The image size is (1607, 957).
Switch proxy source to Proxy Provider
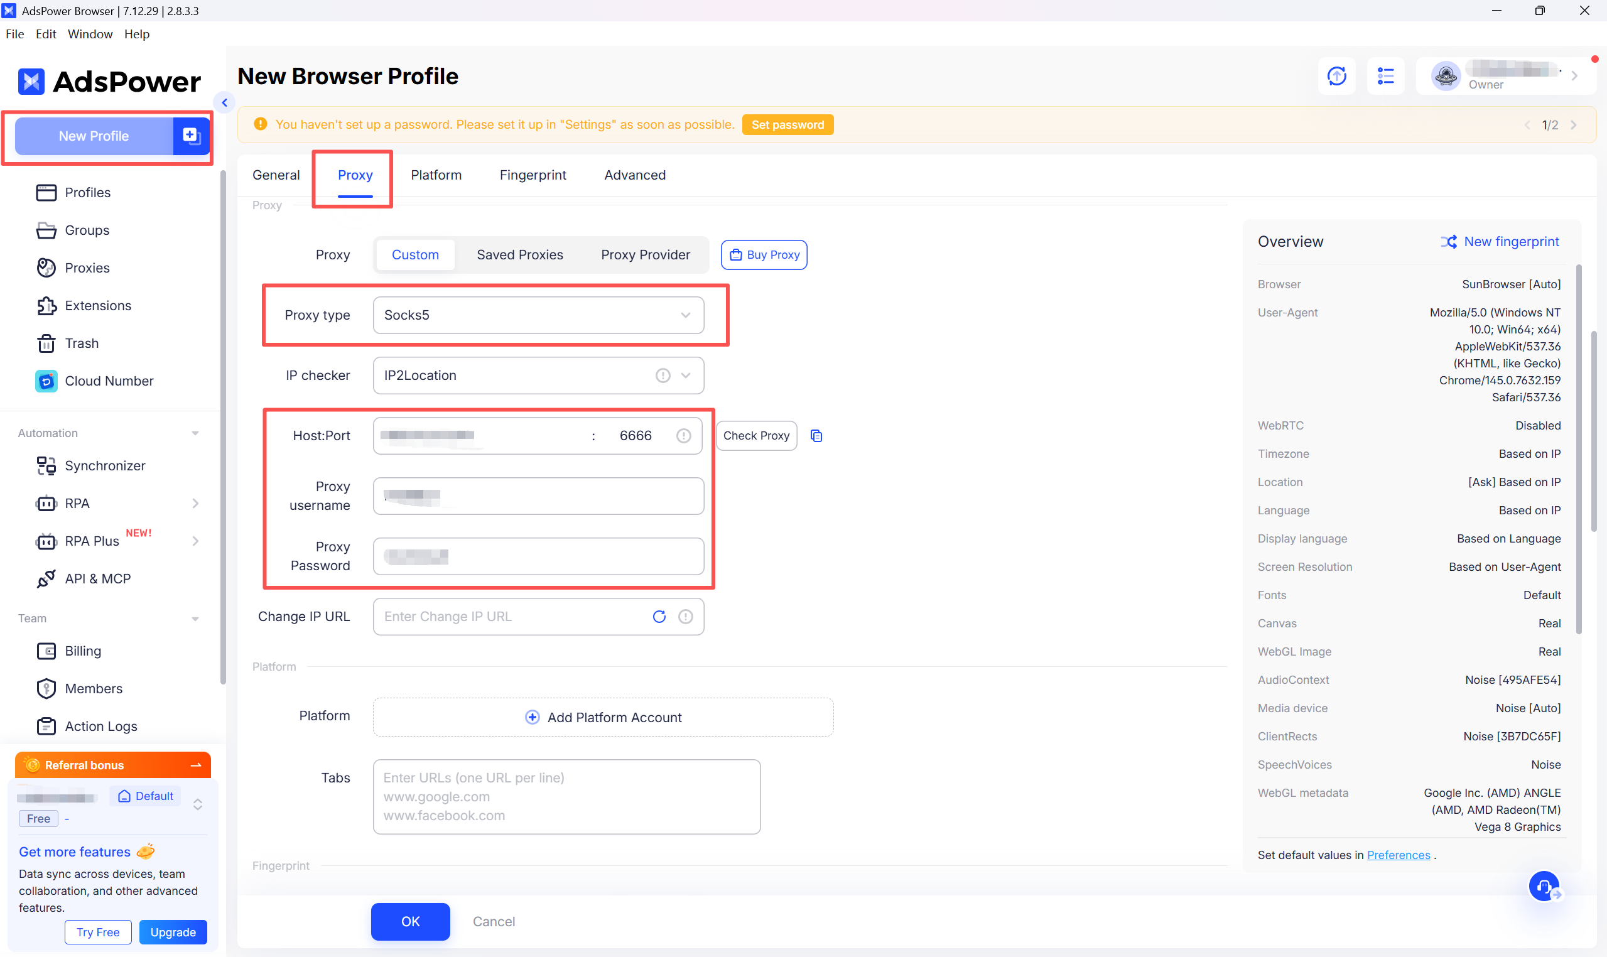[645, 255]
